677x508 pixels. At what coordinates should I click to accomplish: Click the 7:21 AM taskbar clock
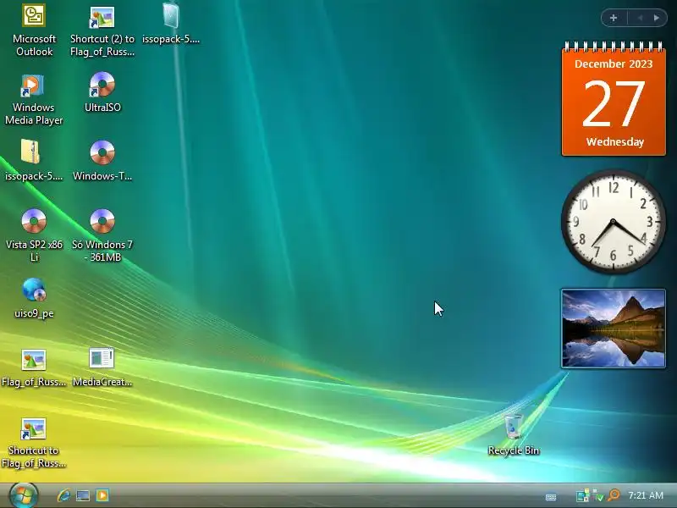(646, 495)
